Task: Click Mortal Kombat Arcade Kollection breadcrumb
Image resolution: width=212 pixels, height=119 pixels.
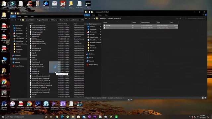Action: pyautogui.click(x=69, y=20)
